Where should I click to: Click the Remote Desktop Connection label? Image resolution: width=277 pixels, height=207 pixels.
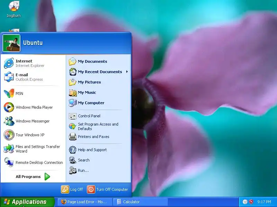[x=39, y=162]
